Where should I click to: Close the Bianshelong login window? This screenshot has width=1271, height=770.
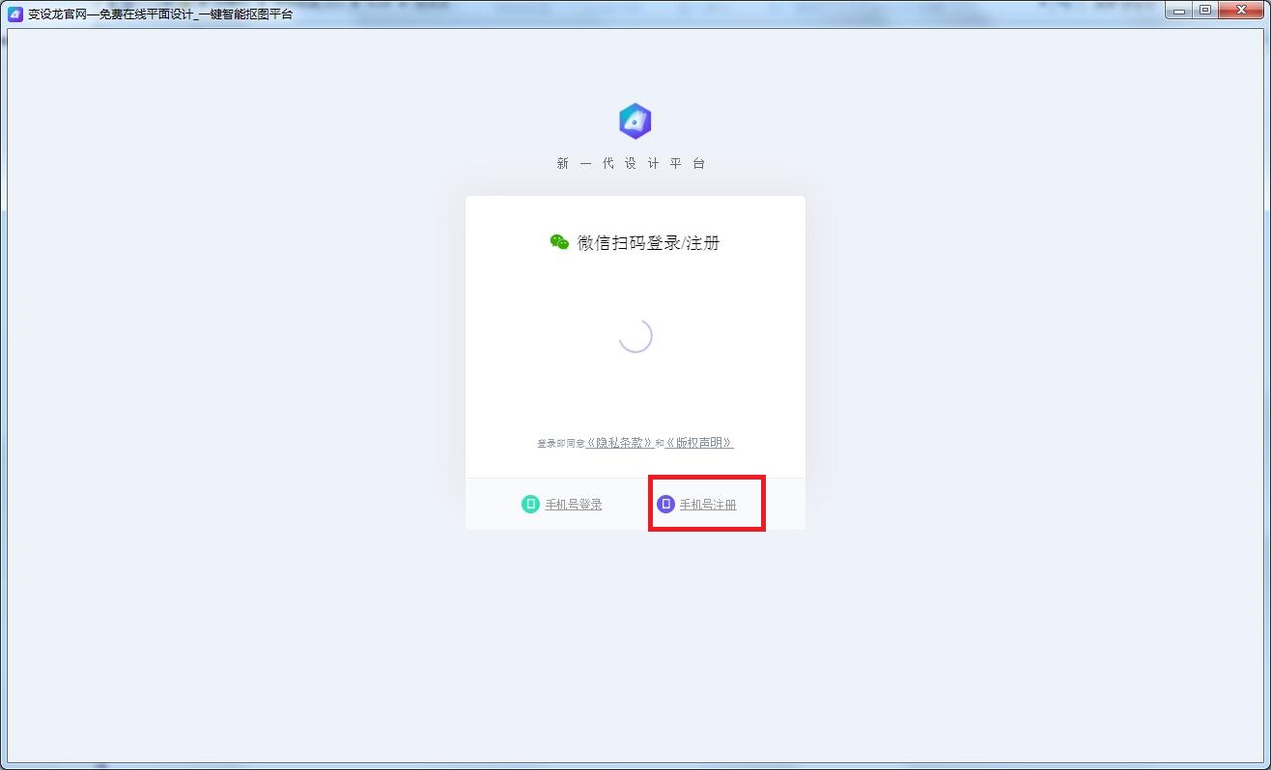1240,11
